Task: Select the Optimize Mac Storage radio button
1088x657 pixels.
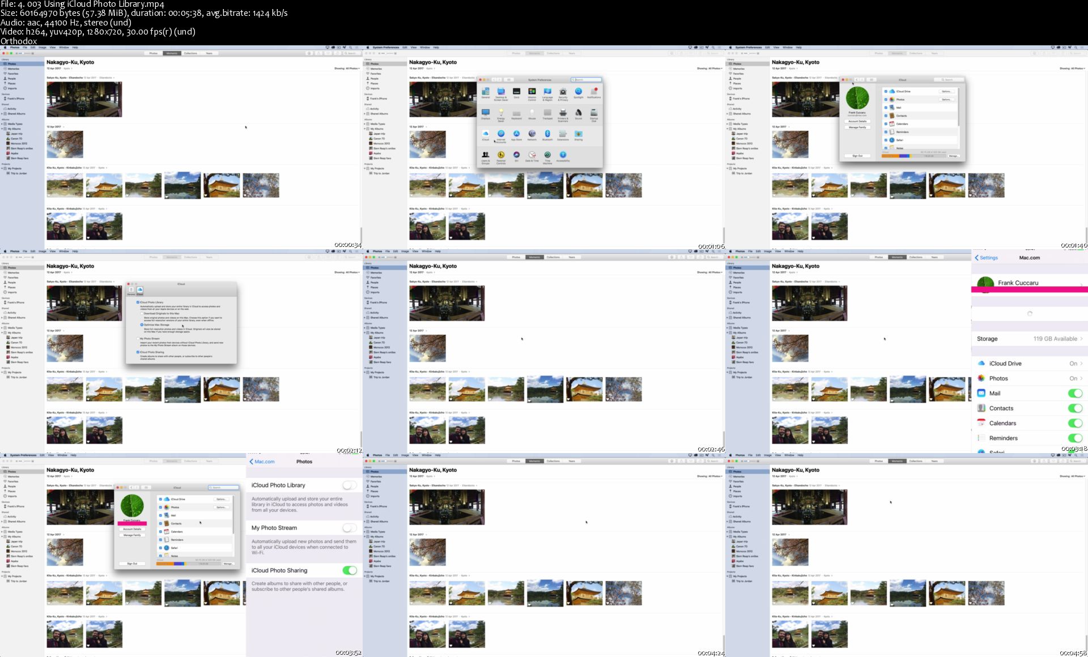Action: coord(142,325)
